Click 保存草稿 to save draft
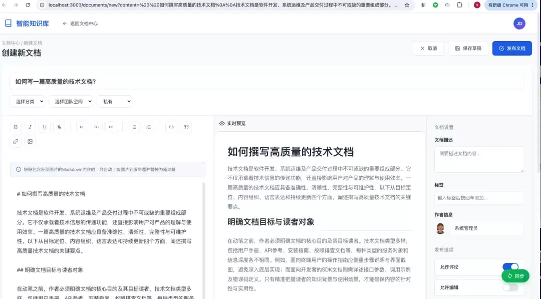 click(468, 48)
